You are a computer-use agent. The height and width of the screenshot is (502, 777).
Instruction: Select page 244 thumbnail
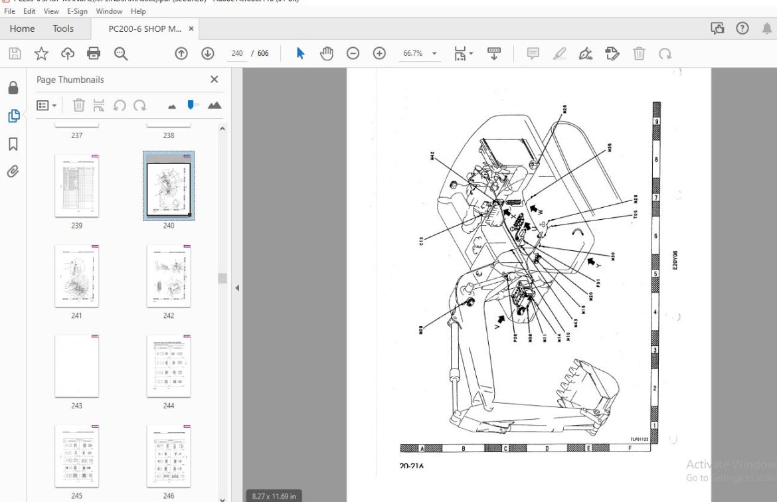point(169,366)
